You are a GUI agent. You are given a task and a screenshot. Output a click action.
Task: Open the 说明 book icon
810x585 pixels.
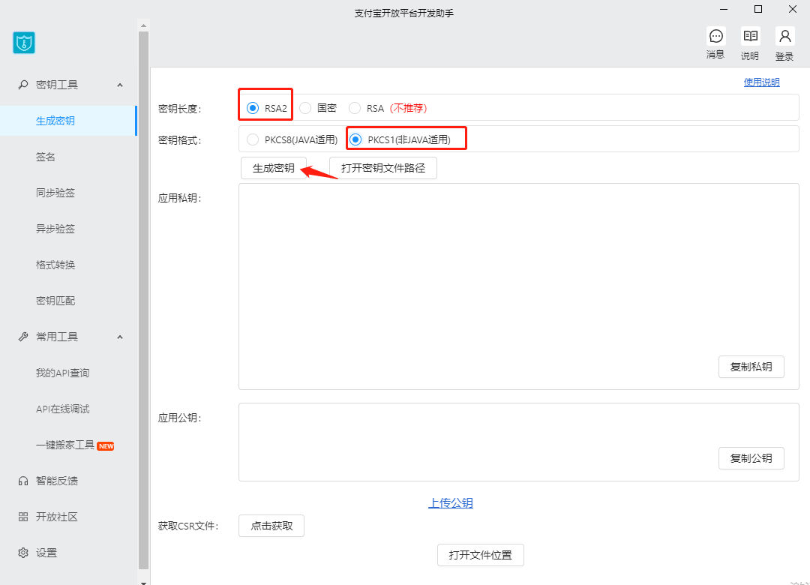point(750,36)
